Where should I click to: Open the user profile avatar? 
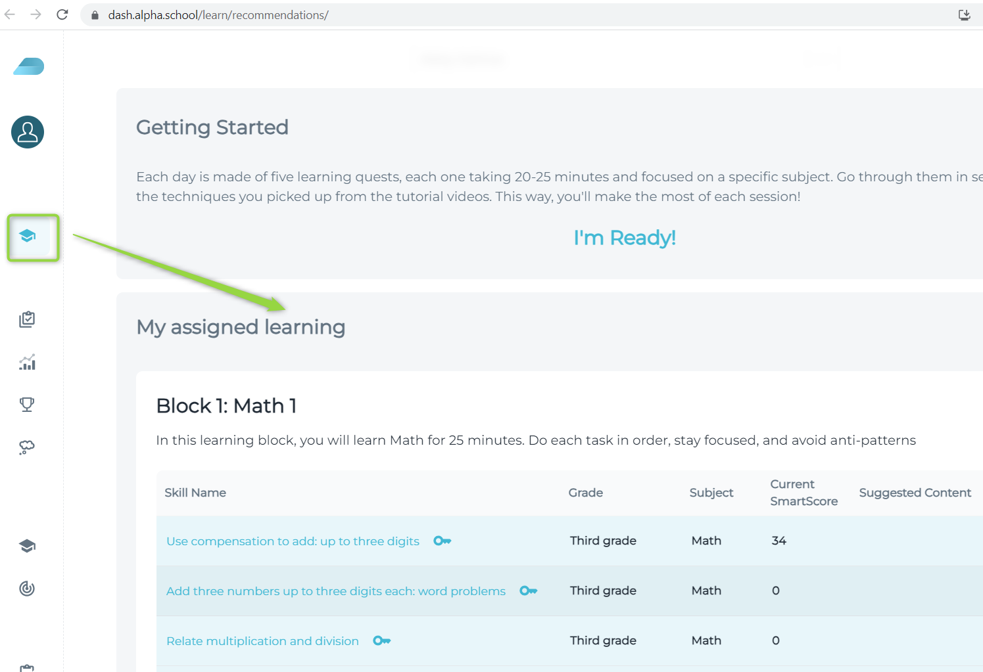coord(28,132)
